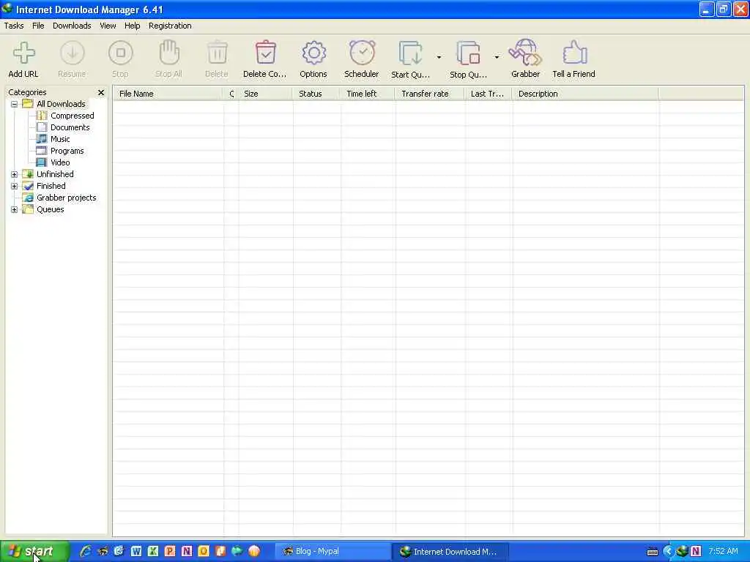Open the Start Queue dropdown arrow
Screen dimensions: 750x562
pyautogui.click(x=439, y=57)
